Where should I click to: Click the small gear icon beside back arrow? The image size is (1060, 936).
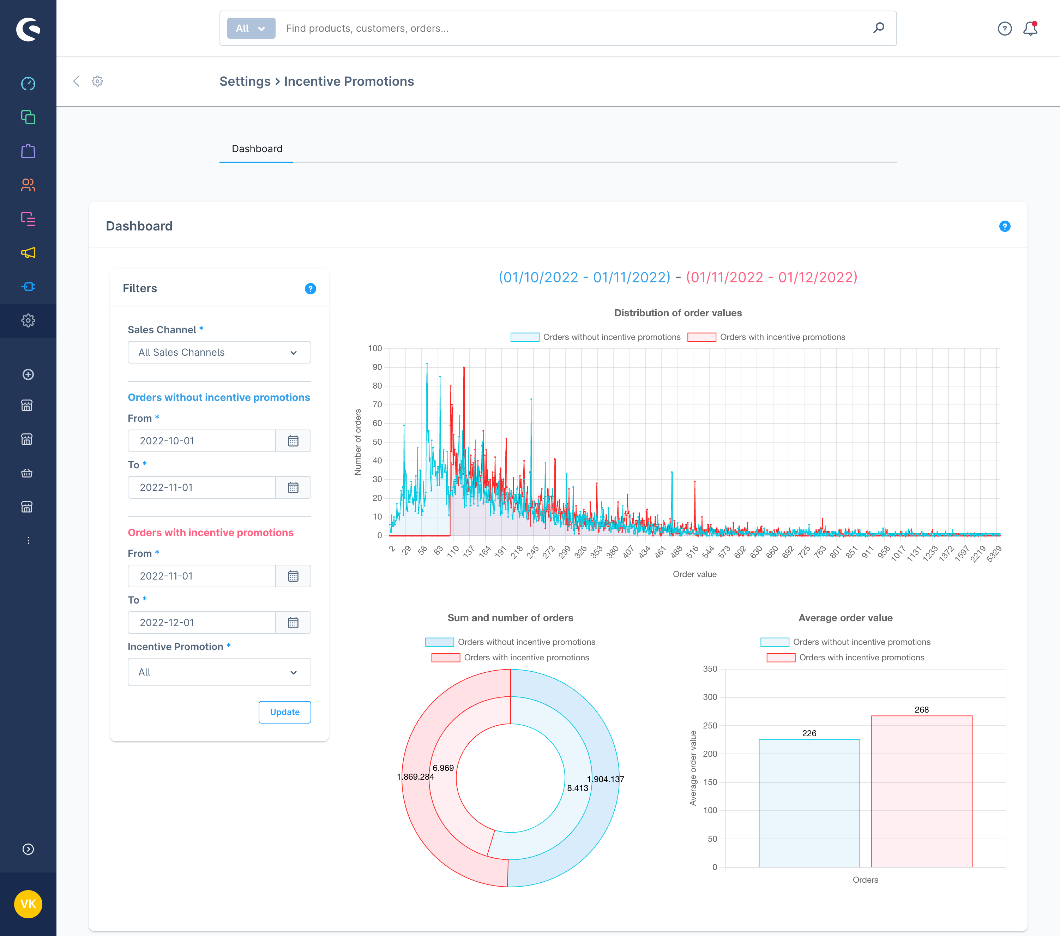97,81
